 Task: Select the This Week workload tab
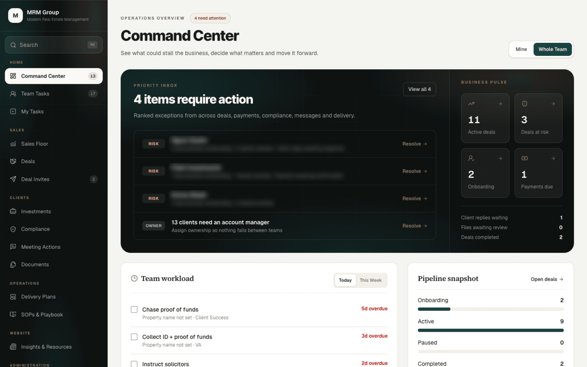(371, 280)
